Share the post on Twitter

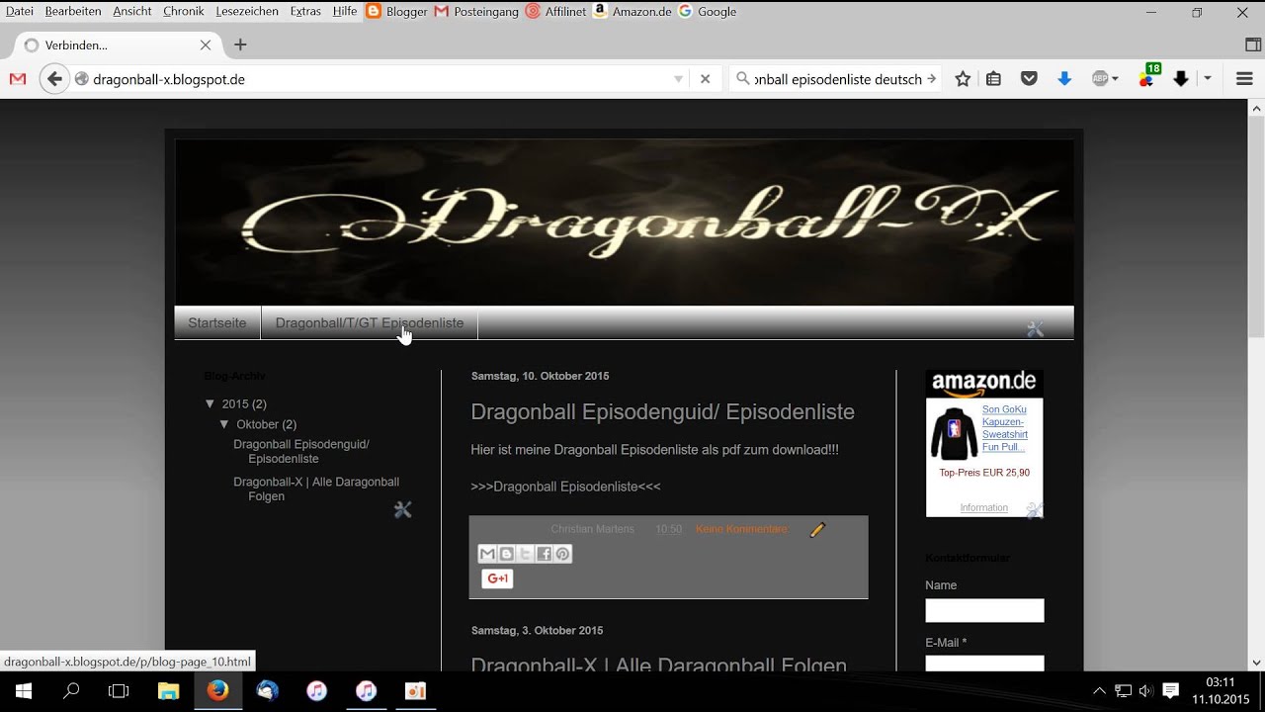(x=525, y=554)
